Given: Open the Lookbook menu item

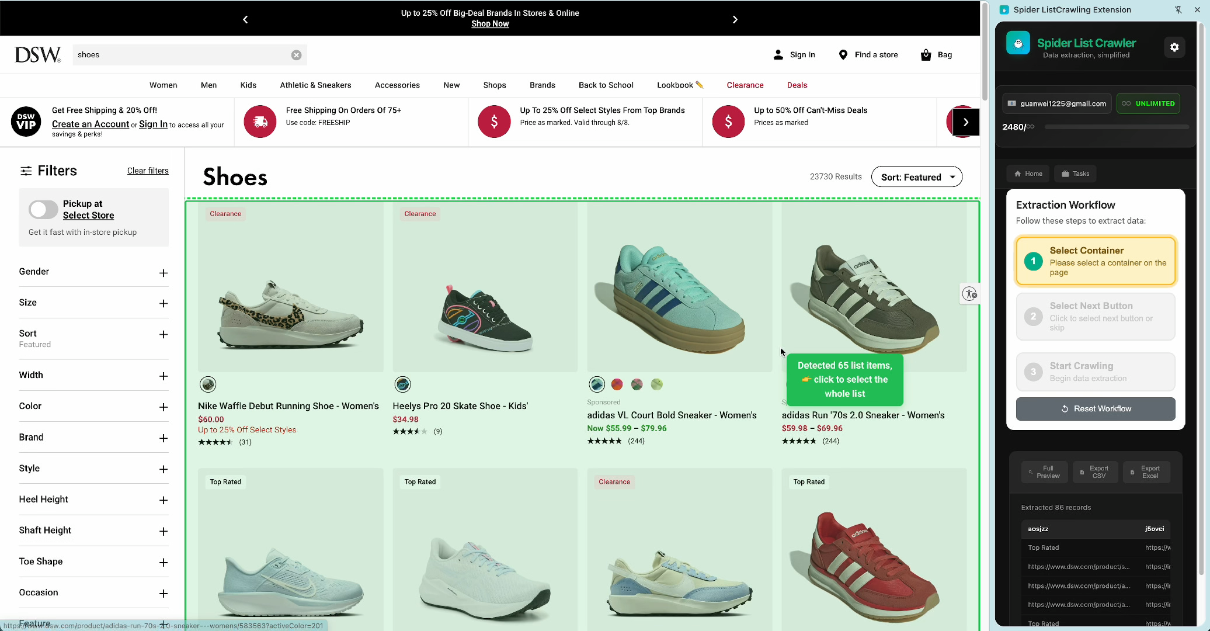Looking at the screenshot, I should tap(680, 85).
